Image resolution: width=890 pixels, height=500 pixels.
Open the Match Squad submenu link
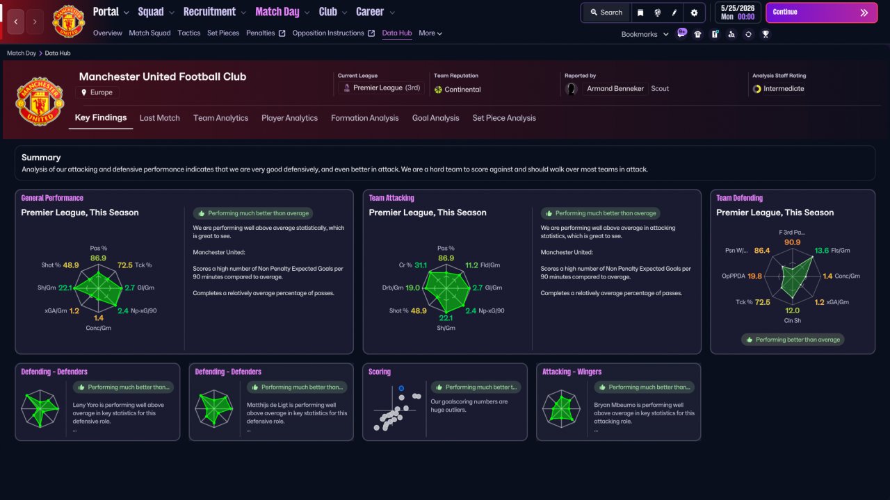149,33
